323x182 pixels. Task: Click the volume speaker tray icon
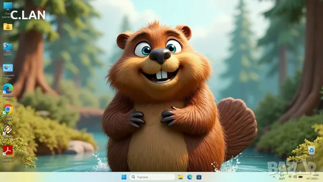pos(295,177)
